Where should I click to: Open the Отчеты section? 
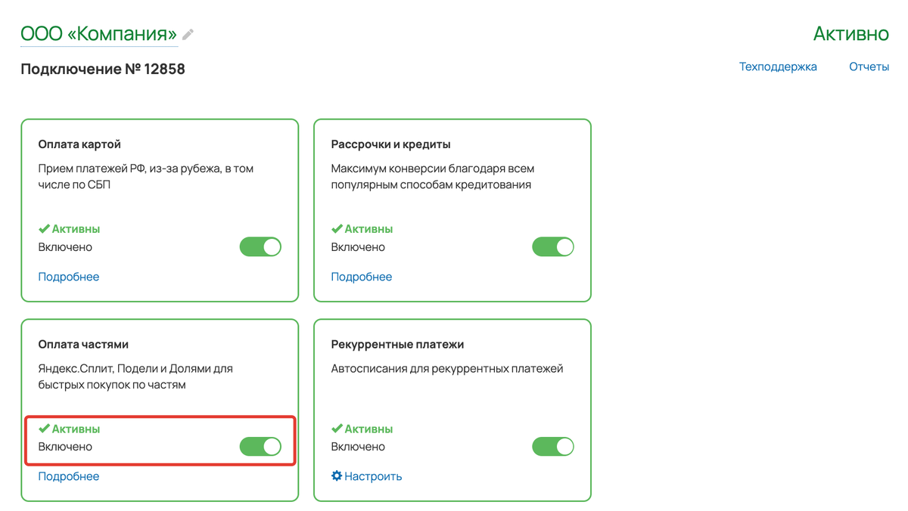click(x=869, y=67)
